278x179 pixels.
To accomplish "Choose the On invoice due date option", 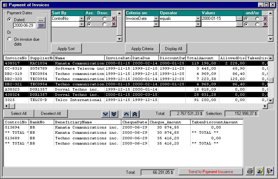I will 9,39.
